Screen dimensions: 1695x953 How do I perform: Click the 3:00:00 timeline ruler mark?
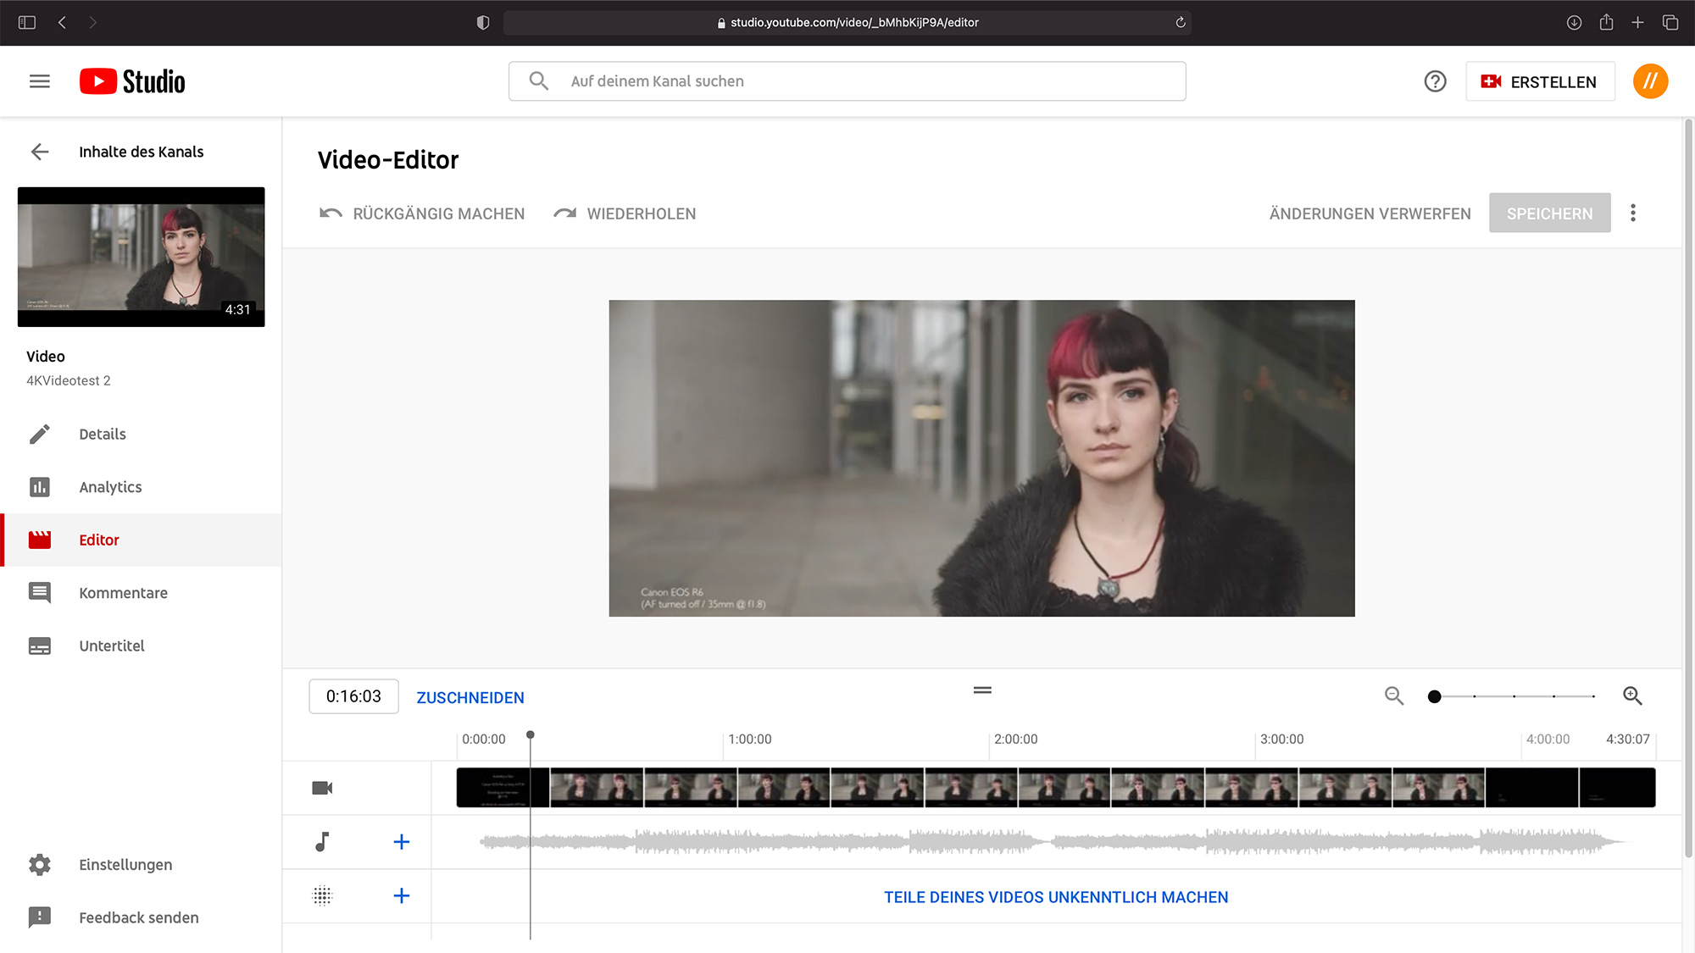click(1281, 739)
